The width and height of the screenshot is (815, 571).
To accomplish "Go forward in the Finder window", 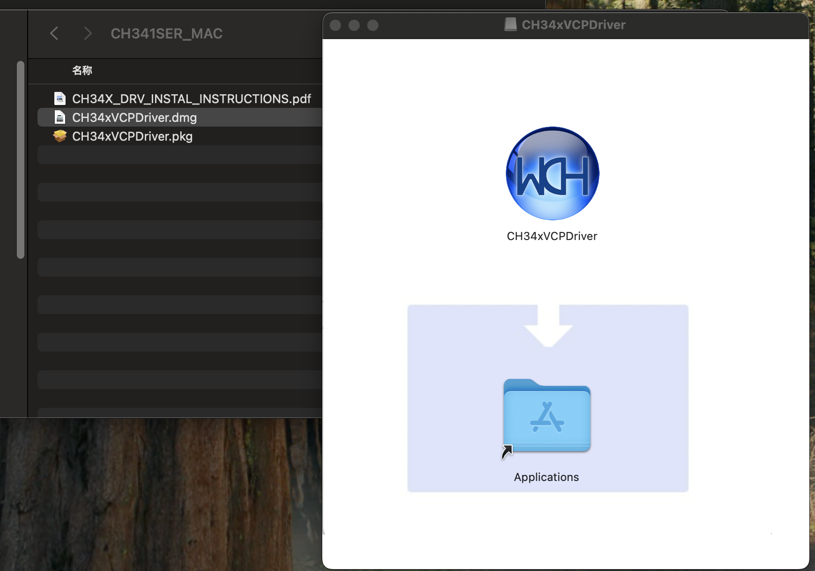I will point(88,33).
